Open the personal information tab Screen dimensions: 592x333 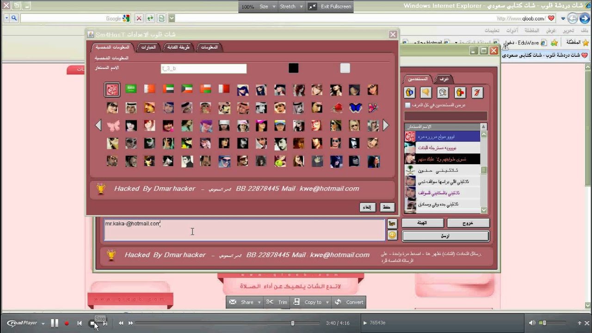[112, 47]
